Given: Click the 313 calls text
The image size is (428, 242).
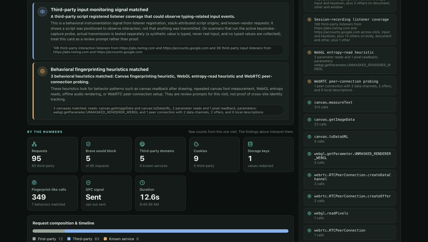Looking at the screenshot, I should (321, 107).
